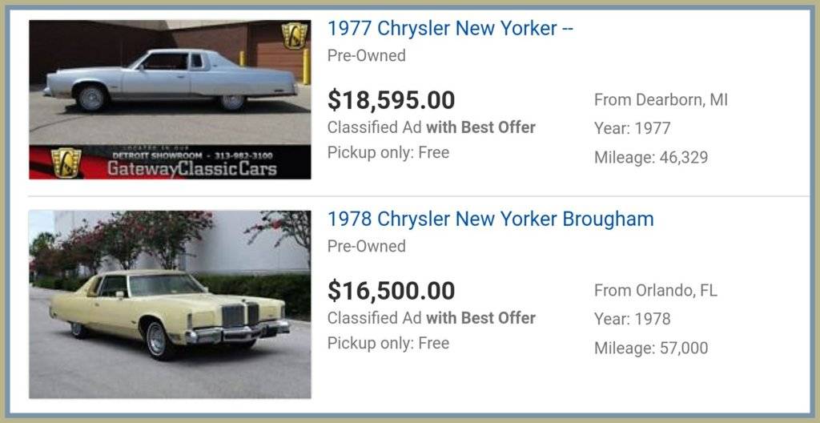Click the From Dearborn, MI location

tap(661, 100)
